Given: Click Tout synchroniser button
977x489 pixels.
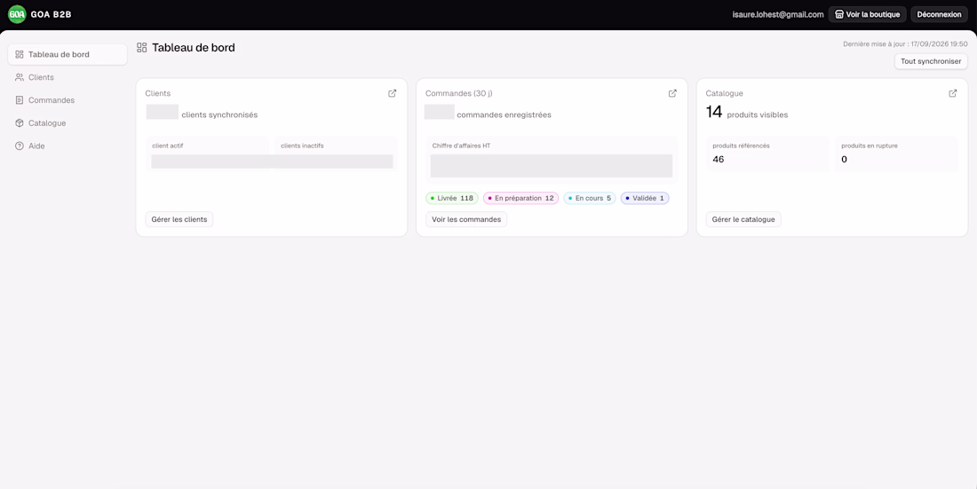Looking at the screenshot, I should pyautogui.click(x=931, y=61).
